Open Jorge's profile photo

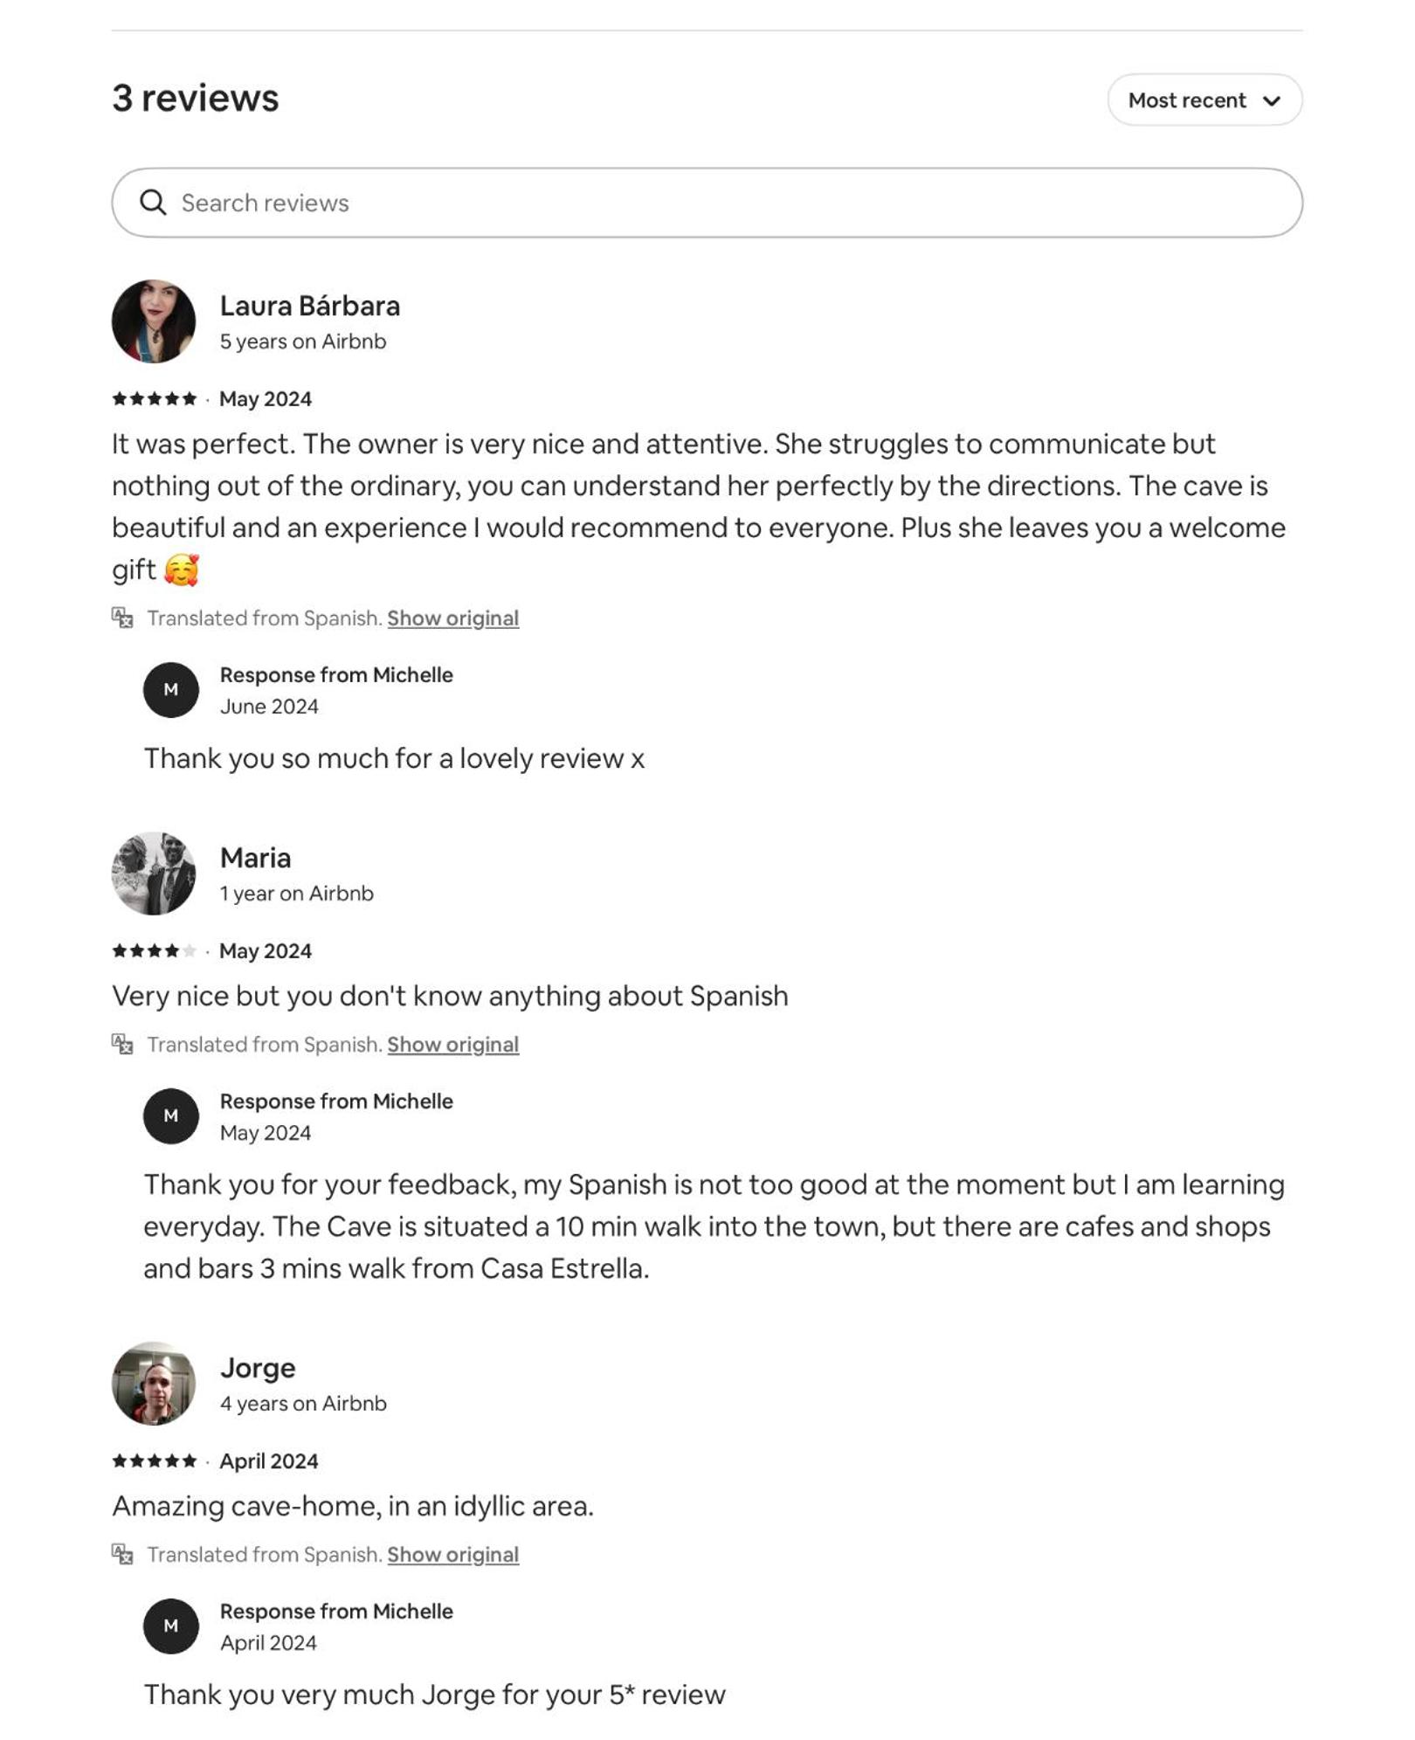pos(154,1384)
